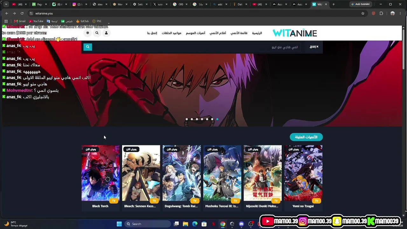Submit search with the teal magnifier button
The width and height of the screenshot is (407, 229).
pos(88,47)
